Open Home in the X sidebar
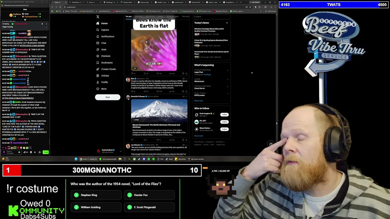 coord(102,23)
